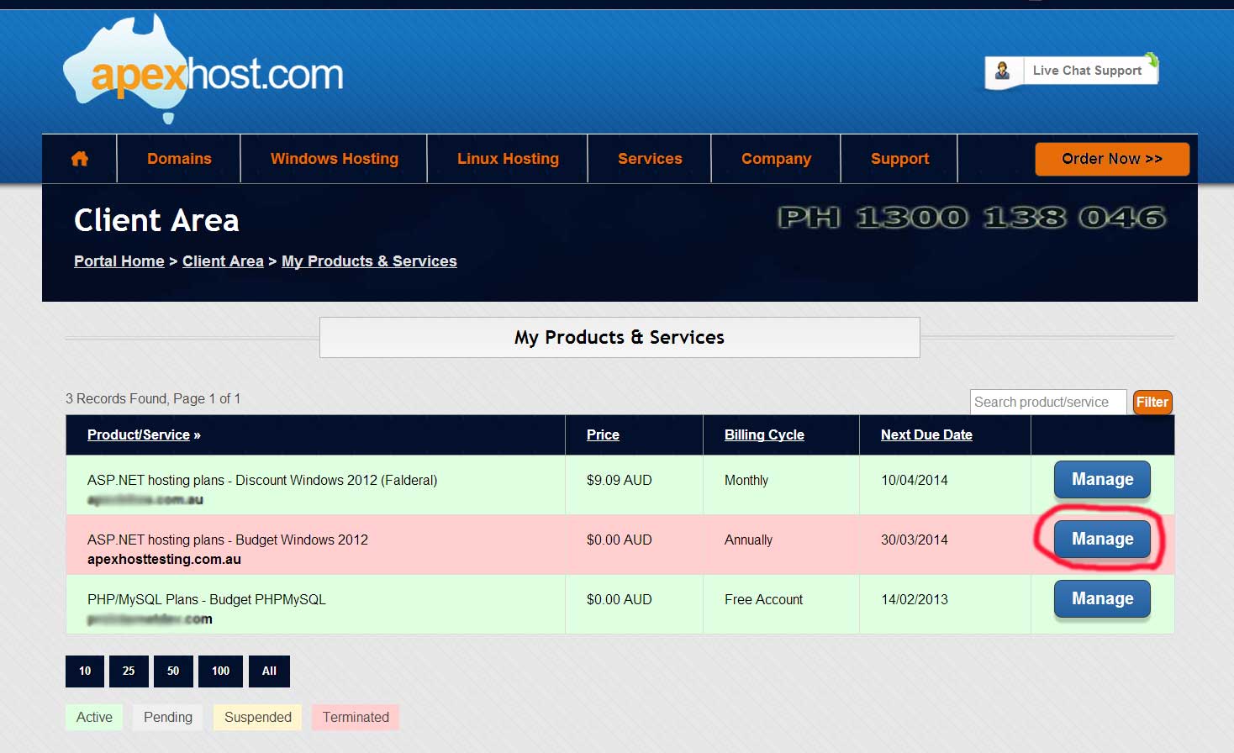Open My Products & Services breadcrumb link

[x=369, y=261]
